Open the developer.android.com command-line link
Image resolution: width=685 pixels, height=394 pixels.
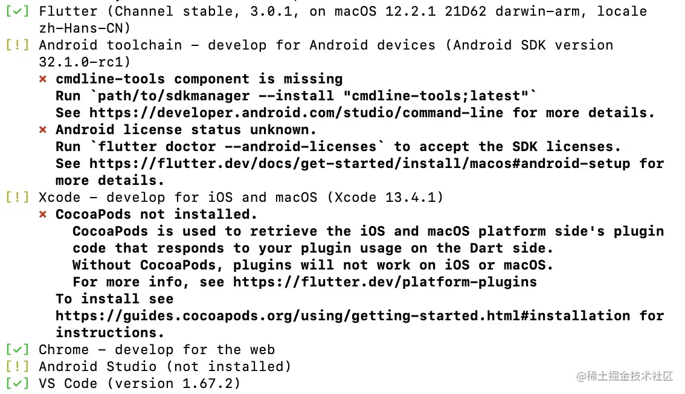pyautogui.click(x=296, y=112)
